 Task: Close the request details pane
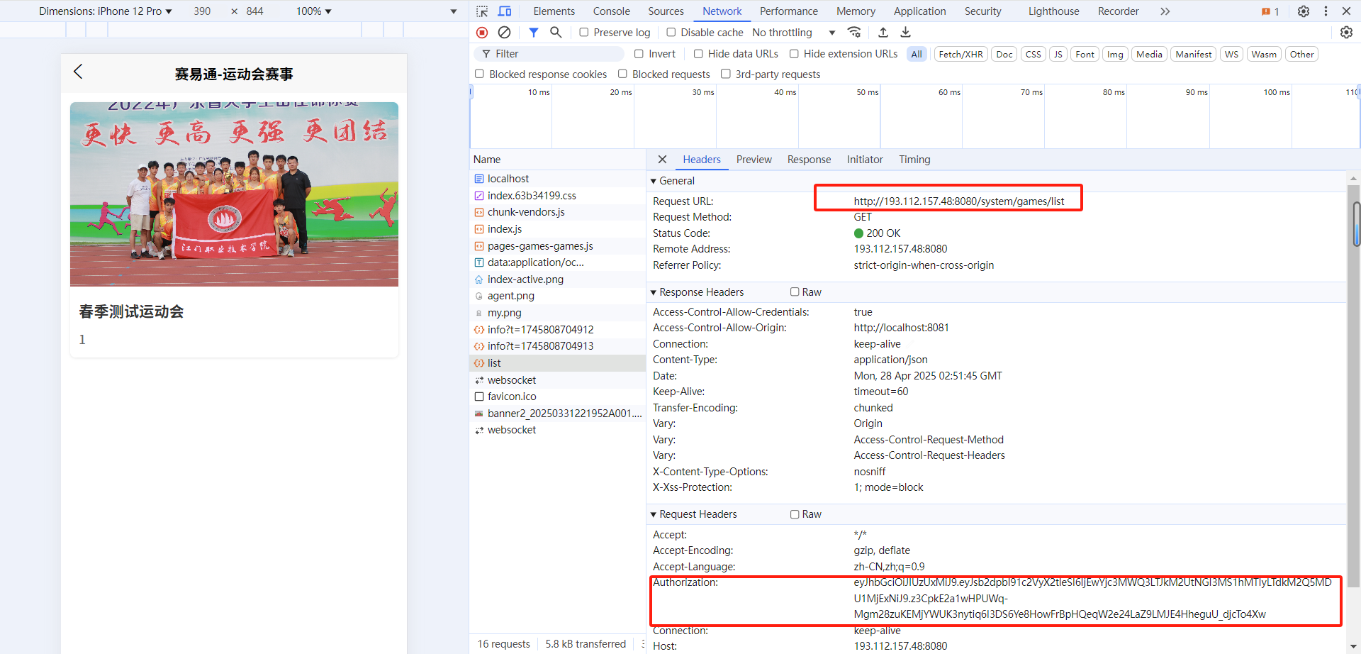662,160
